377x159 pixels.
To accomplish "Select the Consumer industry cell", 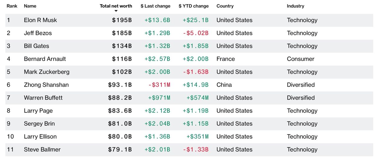I will [300, 59].
